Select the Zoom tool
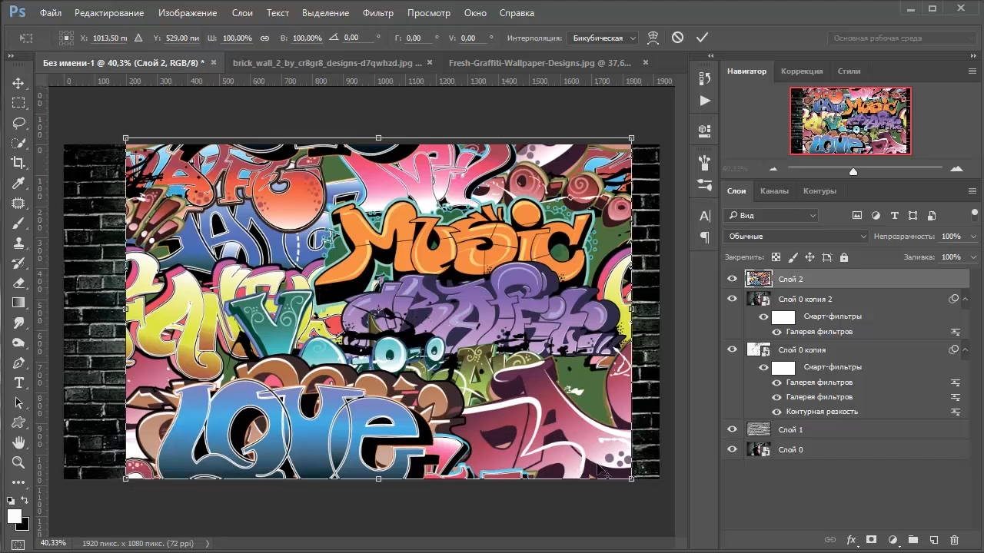Viewport: 984px width, 553px height. coord(18,462)
